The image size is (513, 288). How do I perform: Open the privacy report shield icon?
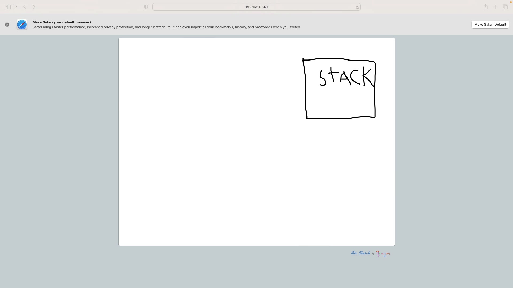(x=146, y=7)
